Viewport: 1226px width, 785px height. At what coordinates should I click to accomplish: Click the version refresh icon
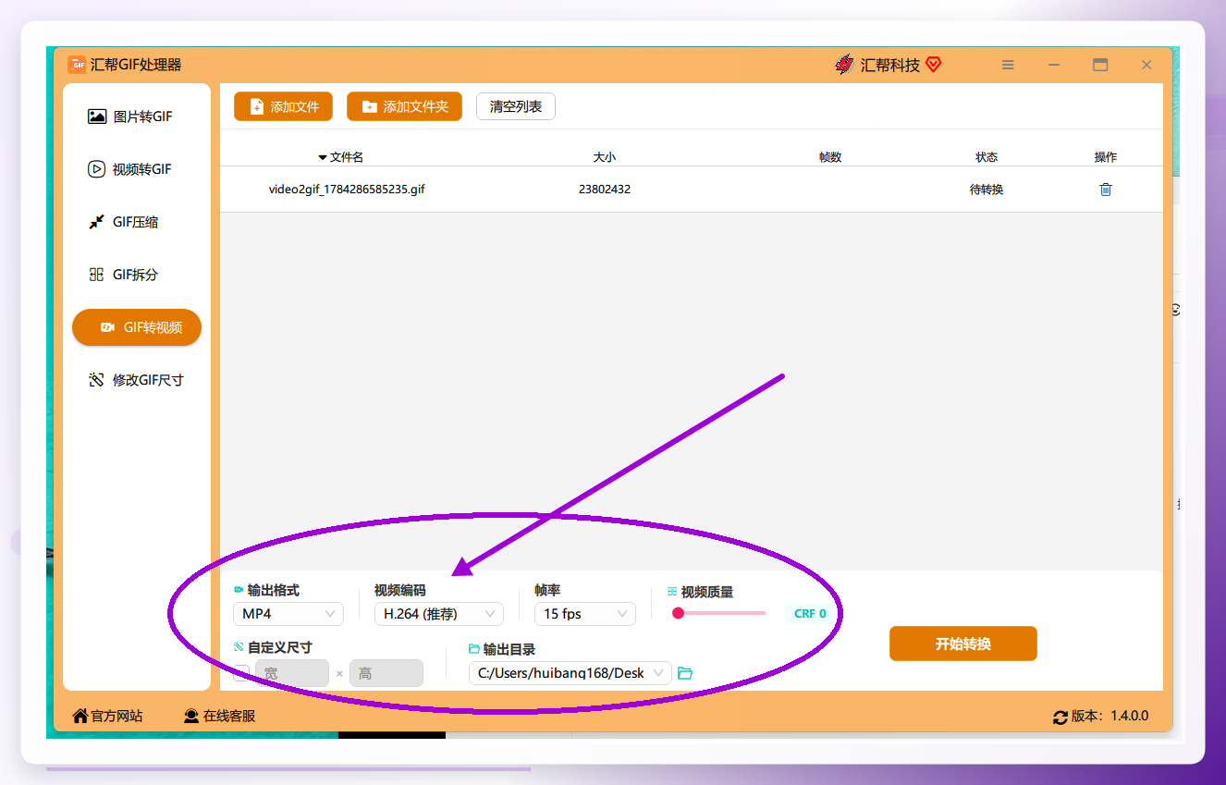(x=1060, y=717)
